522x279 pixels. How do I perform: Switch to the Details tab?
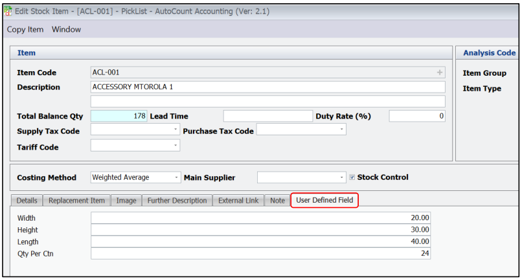(27, 201)
